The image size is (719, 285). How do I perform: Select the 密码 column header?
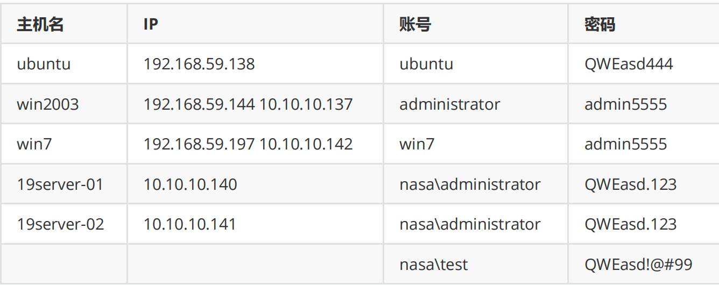click(x=600, y=25)
